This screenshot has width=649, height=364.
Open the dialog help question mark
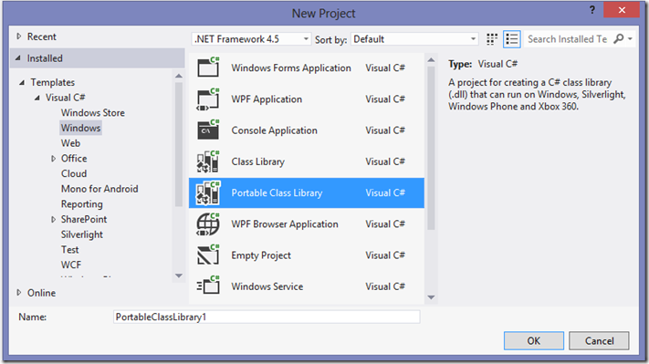[x=592, y=10]
